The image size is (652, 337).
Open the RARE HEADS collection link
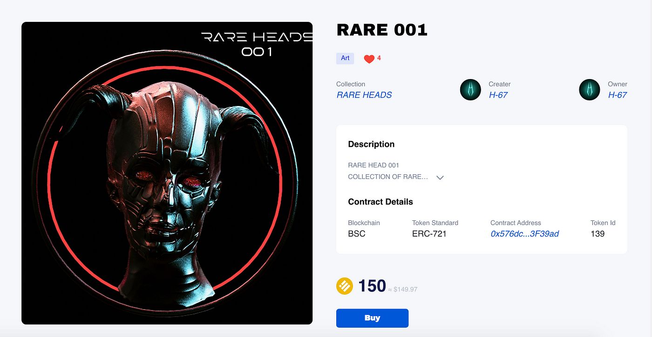coord(364,95)
